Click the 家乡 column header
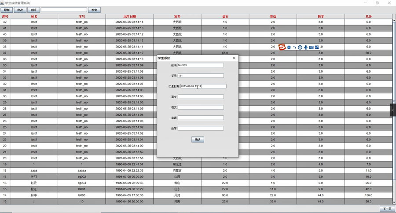Image resolution: width=396 pixels, height=213 pixels. coord(177,16)
